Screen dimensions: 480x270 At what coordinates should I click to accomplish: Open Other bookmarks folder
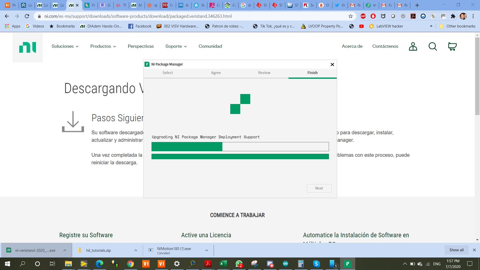457,26
